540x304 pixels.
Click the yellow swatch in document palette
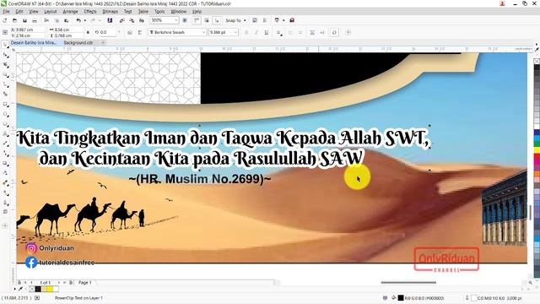click(x=50, y=289)
